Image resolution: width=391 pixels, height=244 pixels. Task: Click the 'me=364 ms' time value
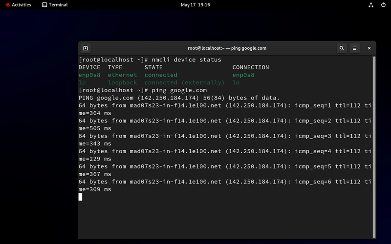coord(95,113)
